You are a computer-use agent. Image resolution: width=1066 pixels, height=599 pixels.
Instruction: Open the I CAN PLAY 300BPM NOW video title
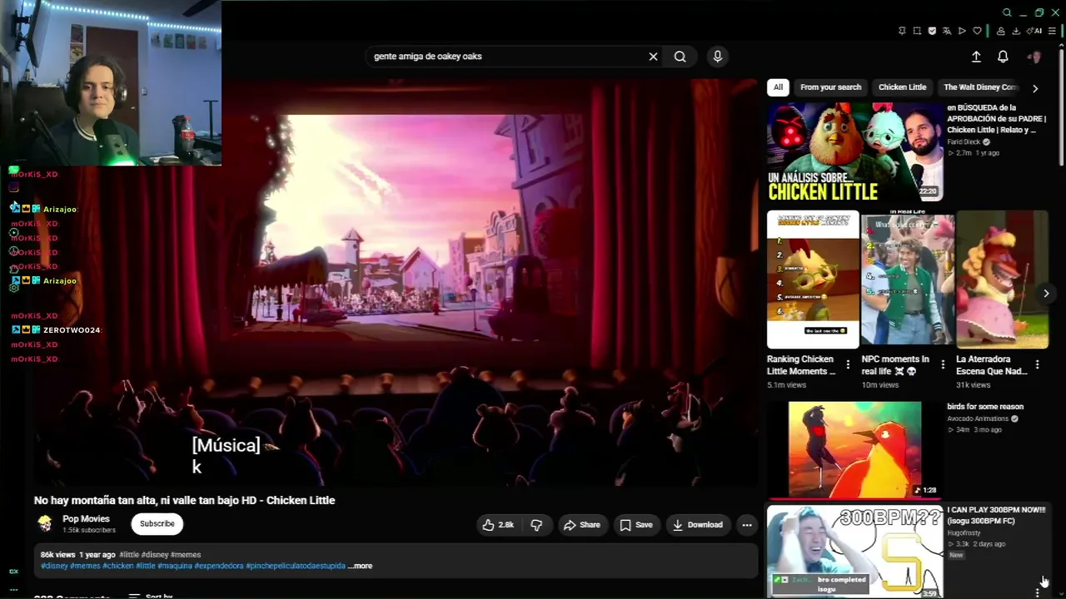pos(996,515)
